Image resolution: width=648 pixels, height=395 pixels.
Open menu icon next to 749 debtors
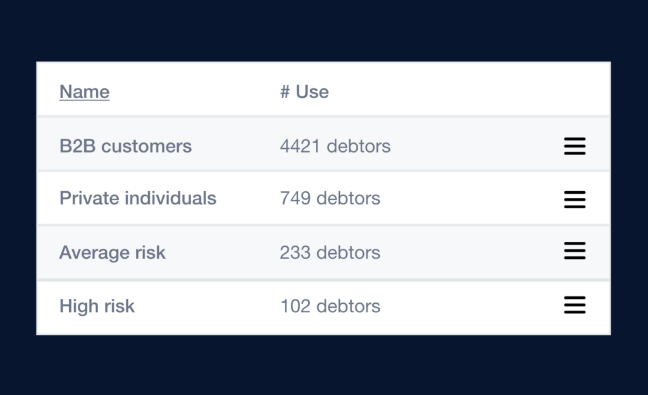(575, 200)
